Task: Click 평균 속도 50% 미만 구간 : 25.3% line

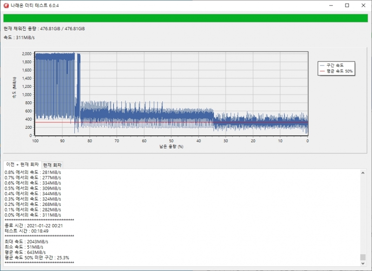Action: (37, 258)
